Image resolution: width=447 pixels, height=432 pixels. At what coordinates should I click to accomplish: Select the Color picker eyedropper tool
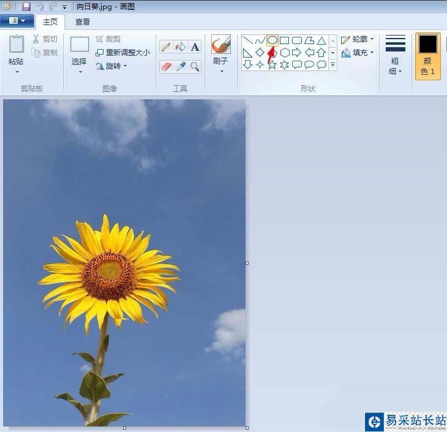pyautogui.click(x=181, y=66)
